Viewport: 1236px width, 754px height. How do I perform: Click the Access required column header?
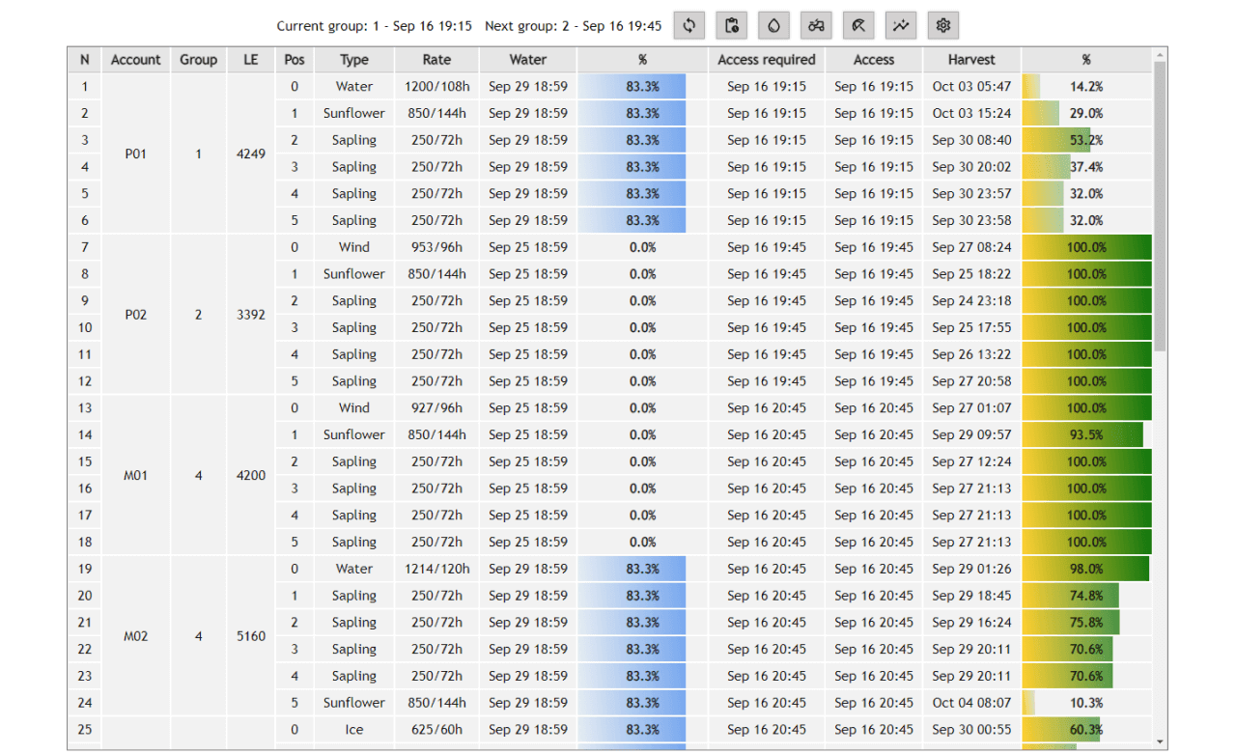click(x=767, y=60)
